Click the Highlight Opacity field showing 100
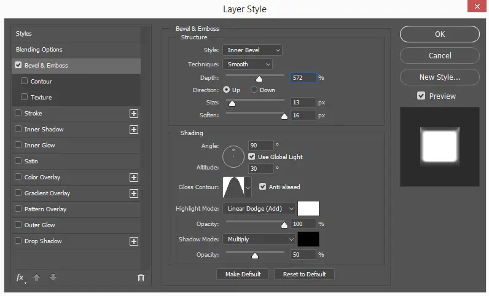The height and width of the screenshot is (296, 489). coord(303,224)
